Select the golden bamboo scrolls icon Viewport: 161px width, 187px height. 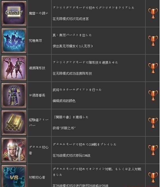[14, 122]
